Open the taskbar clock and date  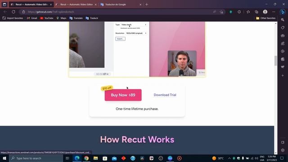(x=271, y=158)
